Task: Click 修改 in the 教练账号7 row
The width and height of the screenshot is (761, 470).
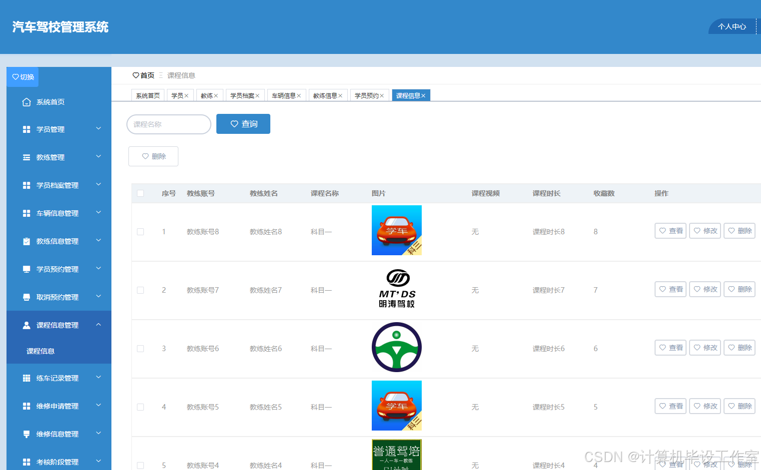Action: [705, 289]
